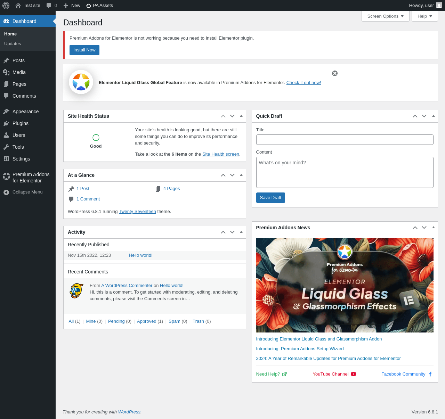Open the Posts menu item

pyautogui.click(x=28, y=60)
